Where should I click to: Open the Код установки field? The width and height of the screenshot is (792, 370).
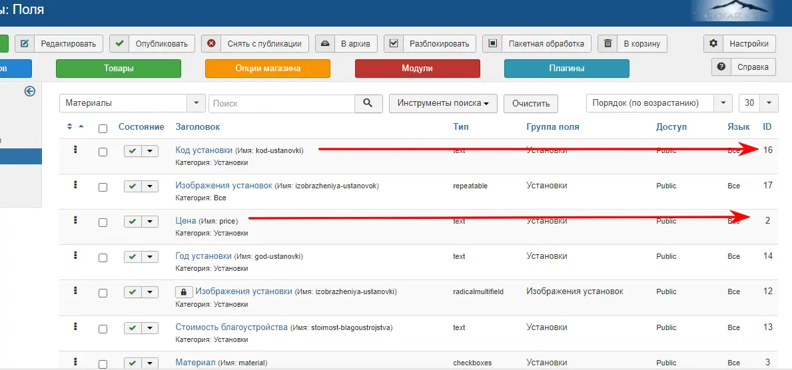[x=204, y=150]
